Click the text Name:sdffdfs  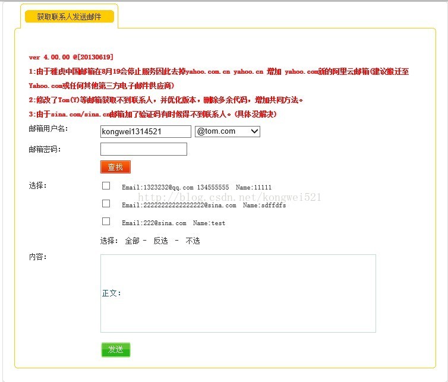coord(264,205)
